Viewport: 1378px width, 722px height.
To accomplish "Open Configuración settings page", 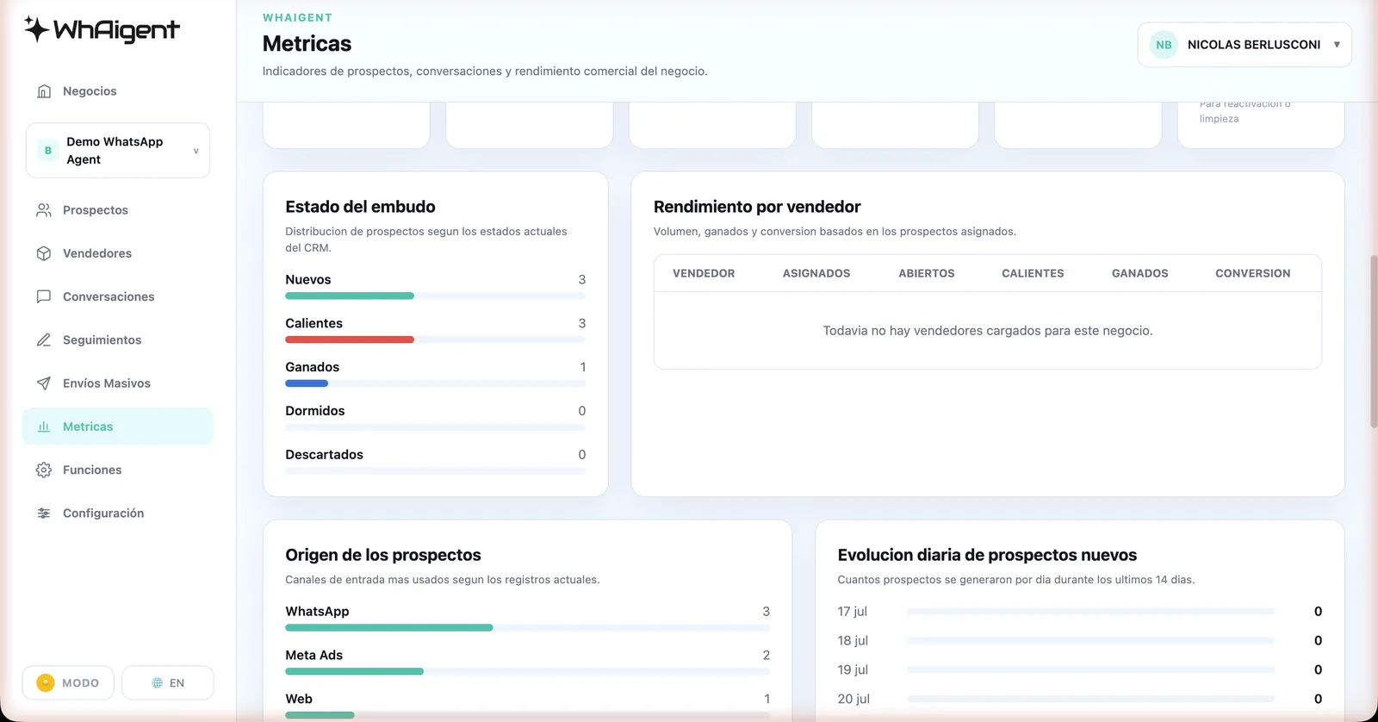I will coord(118,513).
